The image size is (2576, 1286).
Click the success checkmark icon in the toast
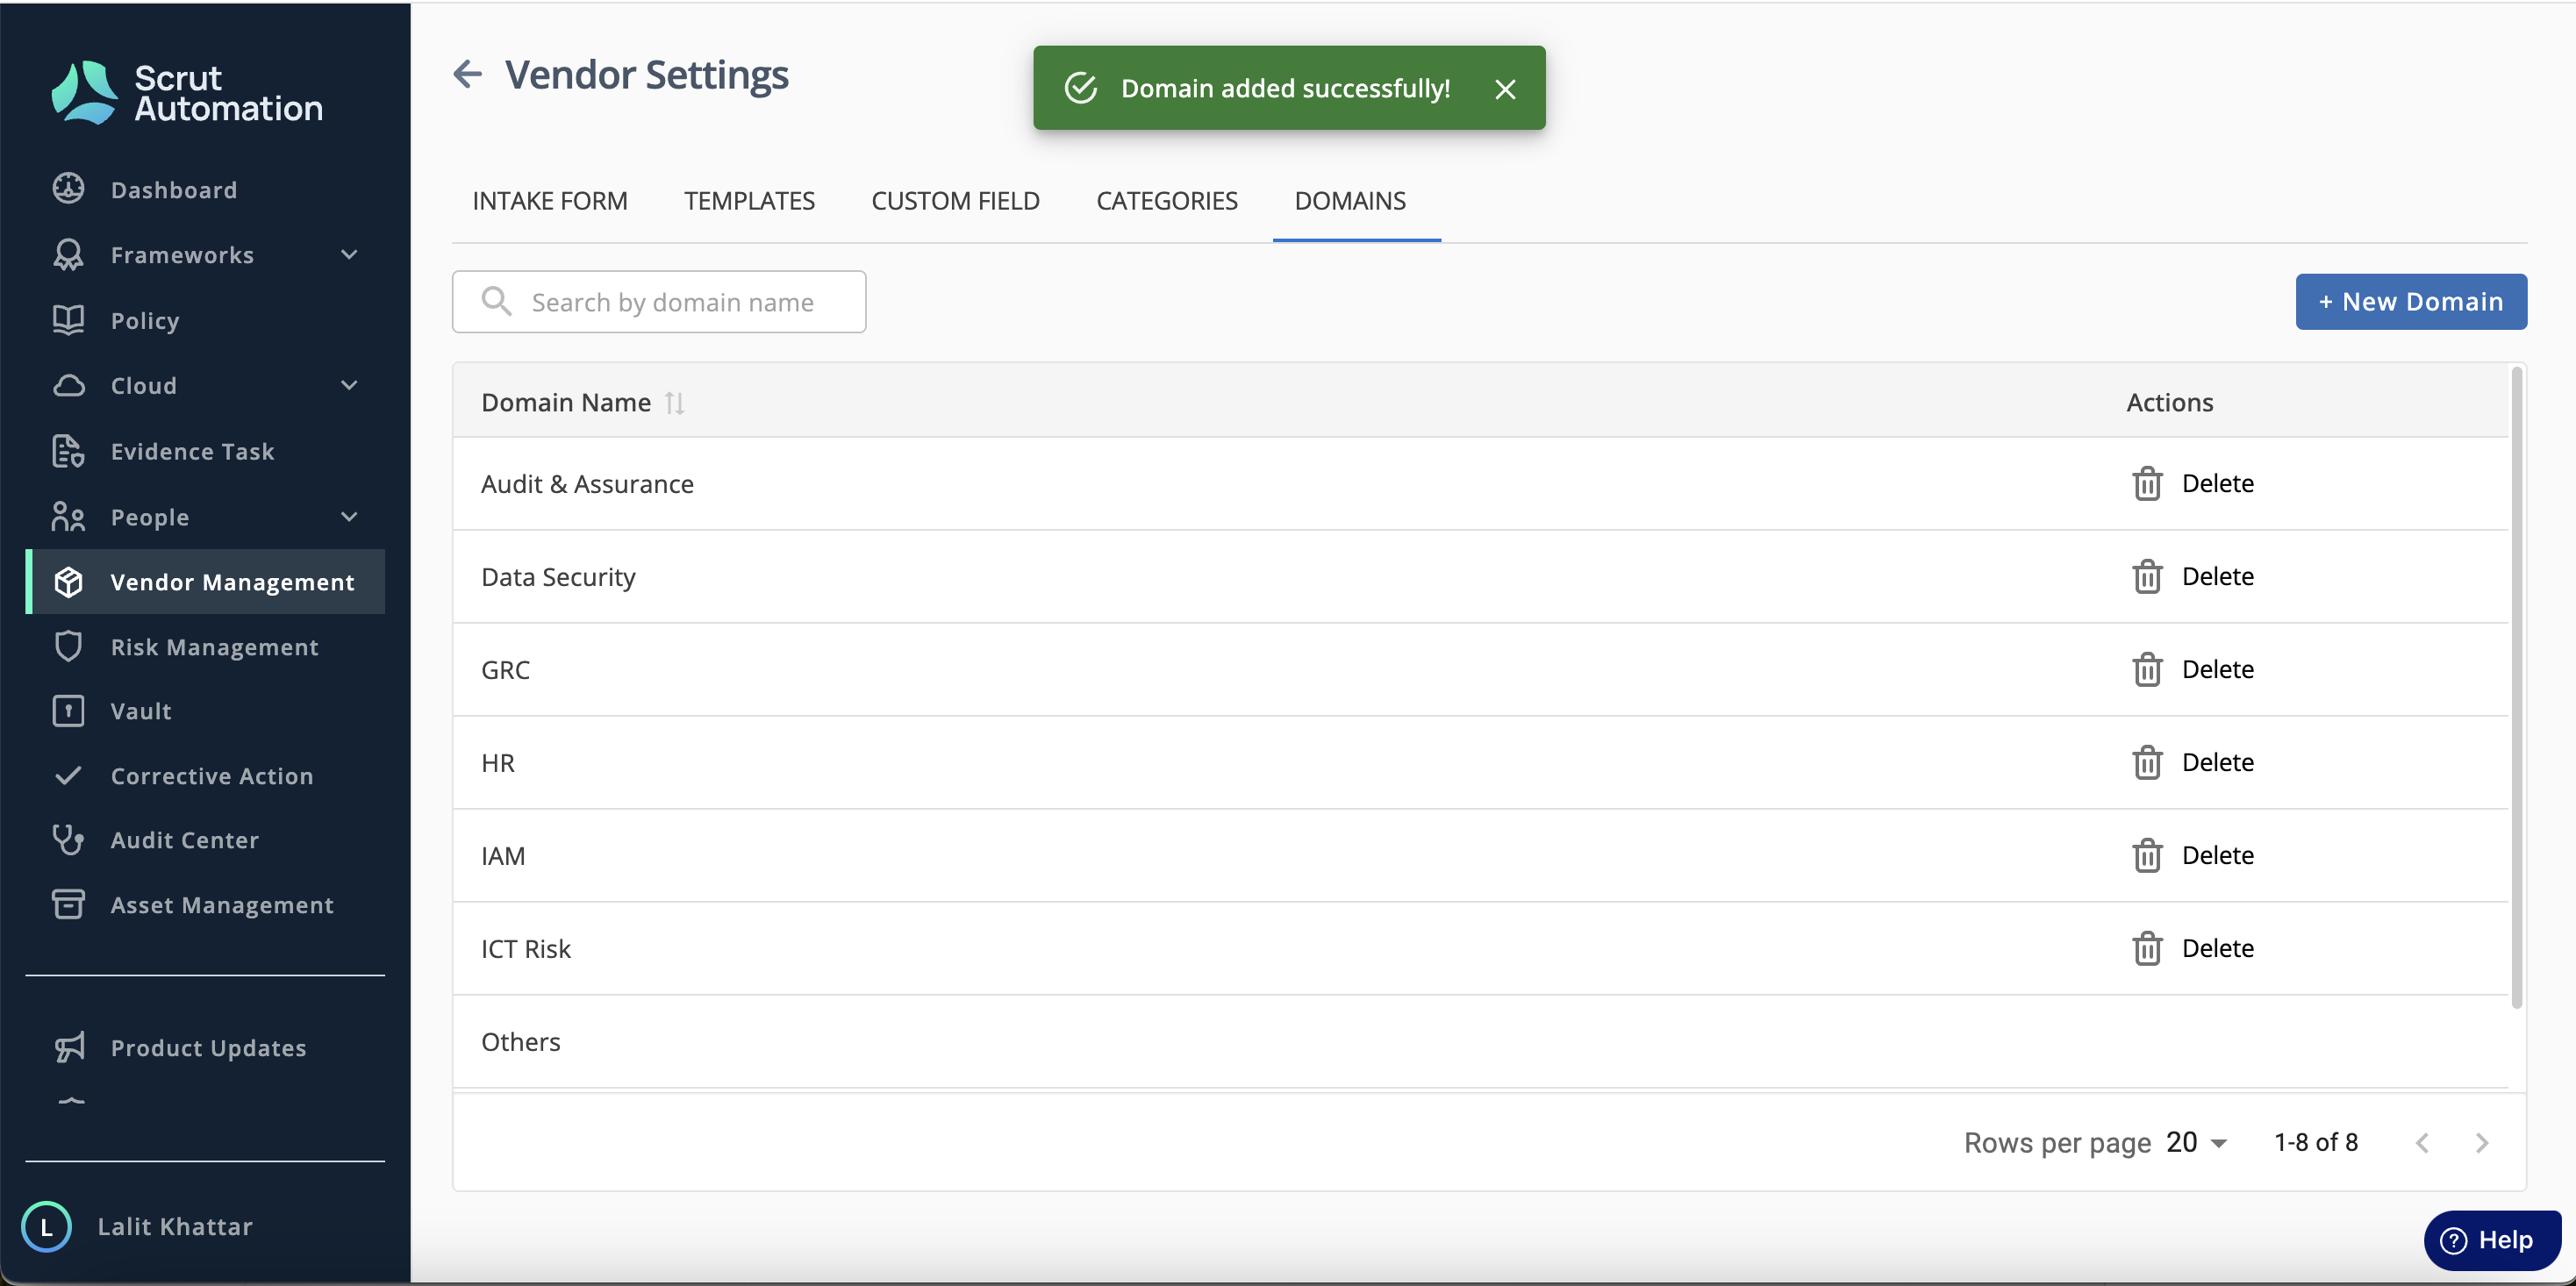[1081, 88]
